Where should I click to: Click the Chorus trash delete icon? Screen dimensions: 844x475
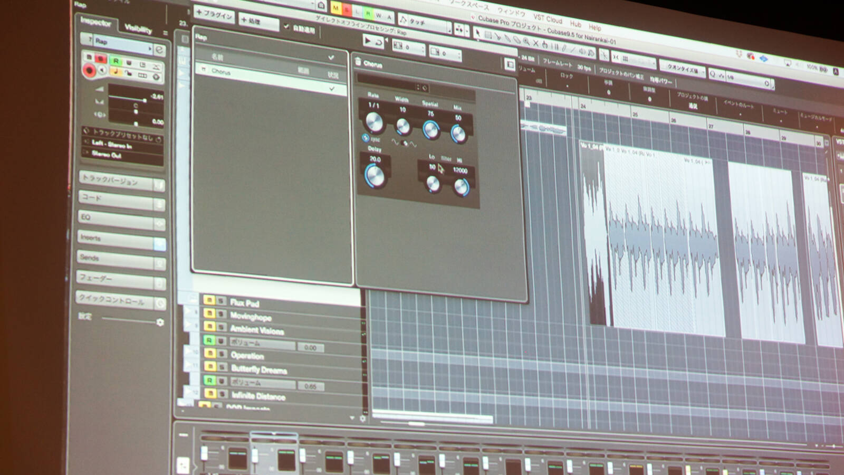pyautogui.click(x=359, y=62)
